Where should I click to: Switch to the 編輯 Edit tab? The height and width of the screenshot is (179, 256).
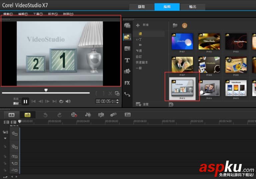coord(167,7)
